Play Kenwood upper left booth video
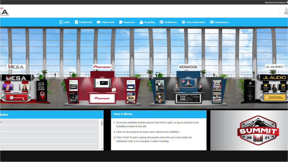 pyautogui.click(x=160, y=85)
